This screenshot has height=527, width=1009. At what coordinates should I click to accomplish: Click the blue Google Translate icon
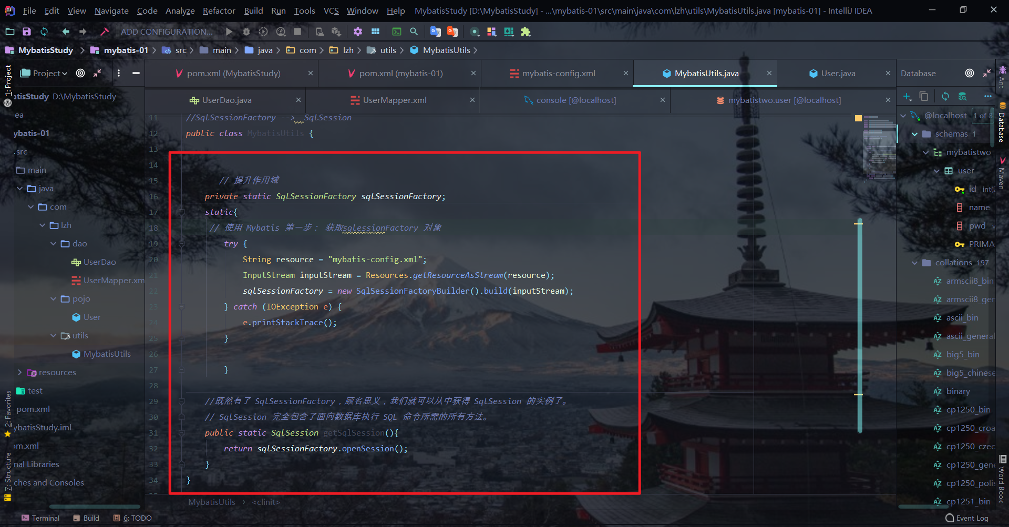click(x=435, y=32)
